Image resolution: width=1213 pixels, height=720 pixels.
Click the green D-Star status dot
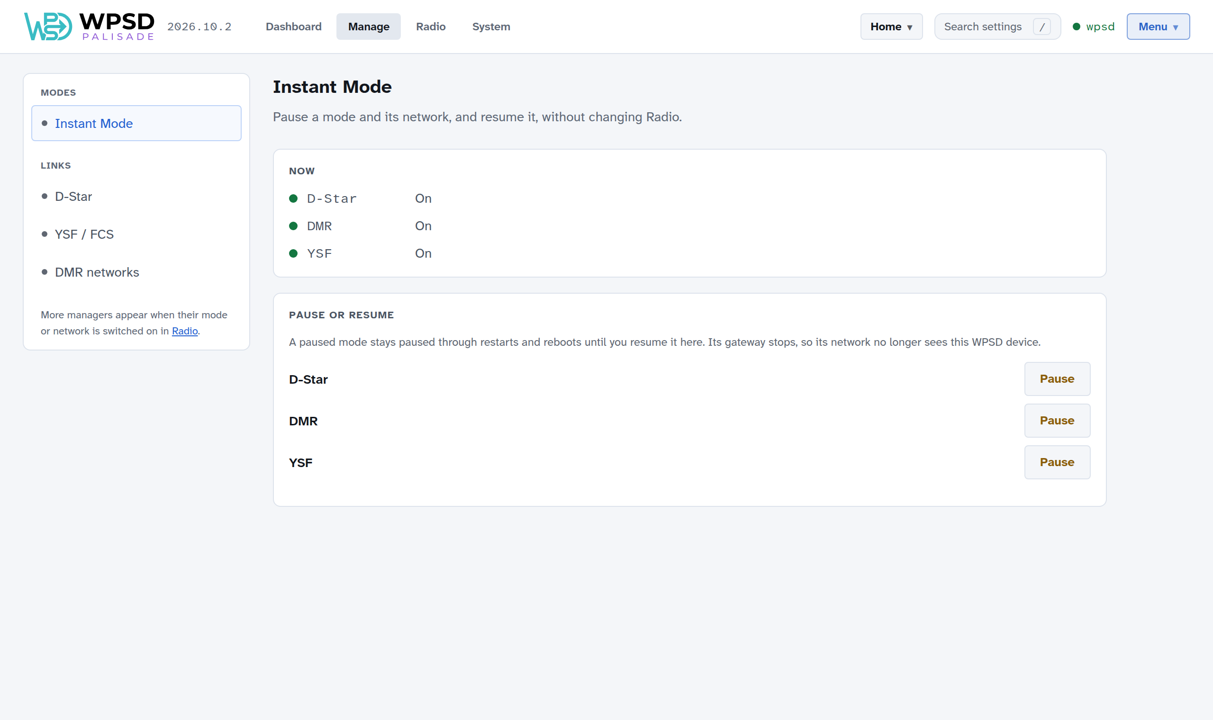[x=293, y=198]
